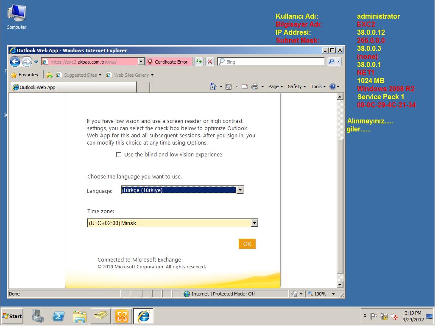Screen dimensions: 435x326
Task: Select the Outlook Web App tab
Action: [x=73, y=87]
